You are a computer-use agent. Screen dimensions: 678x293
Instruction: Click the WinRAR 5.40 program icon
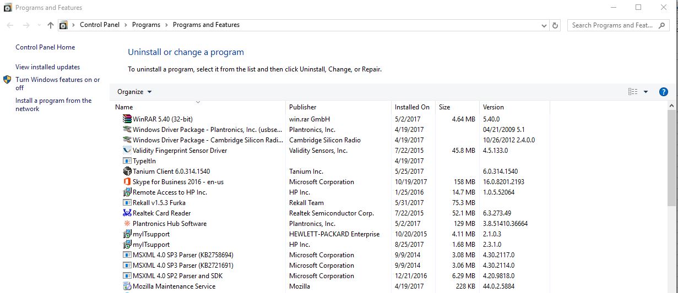point(127,119)
